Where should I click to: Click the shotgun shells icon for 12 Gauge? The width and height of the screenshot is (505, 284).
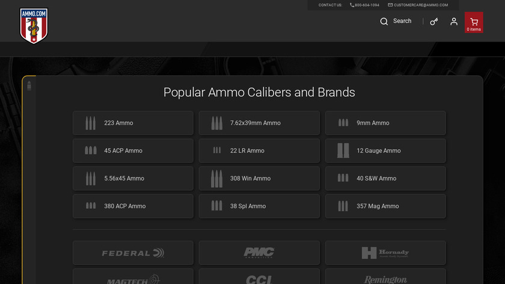point(343,150)
